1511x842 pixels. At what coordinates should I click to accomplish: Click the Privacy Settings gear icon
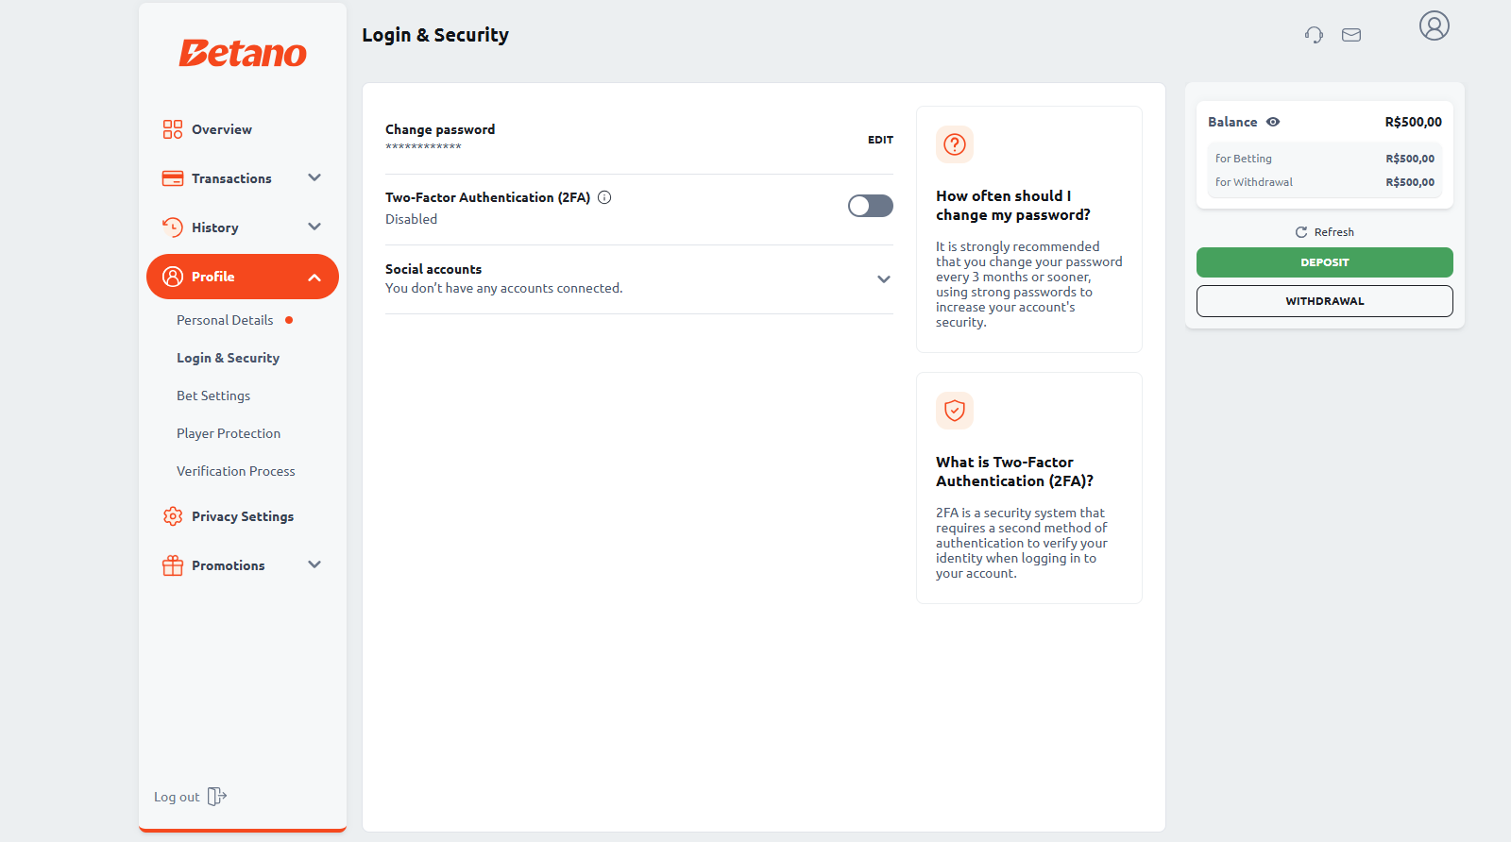pyautogui.click(x=173, y=516)
